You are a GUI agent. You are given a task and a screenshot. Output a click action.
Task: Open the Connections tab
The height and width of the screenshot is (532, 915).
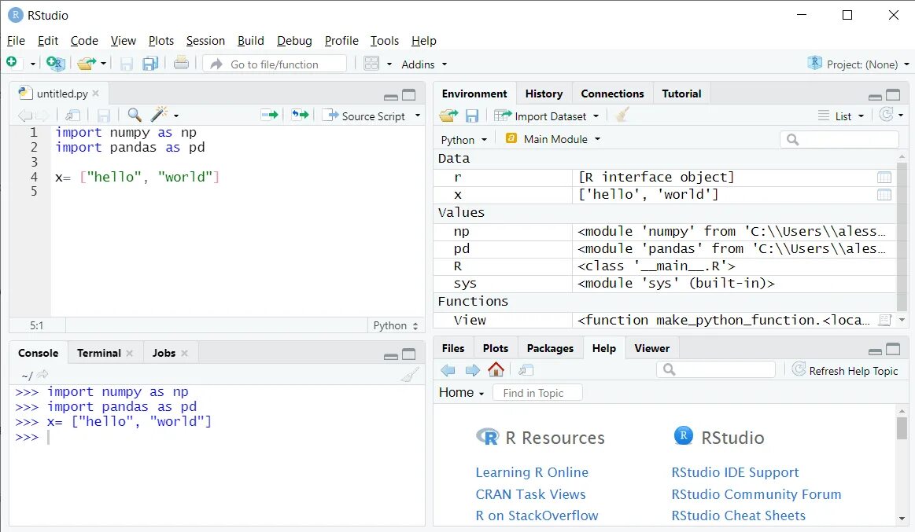[x=612, y=94]
